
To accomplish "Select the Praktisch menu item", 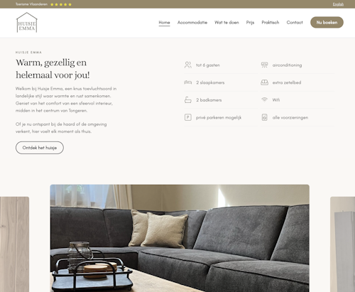I will (271, 23).
